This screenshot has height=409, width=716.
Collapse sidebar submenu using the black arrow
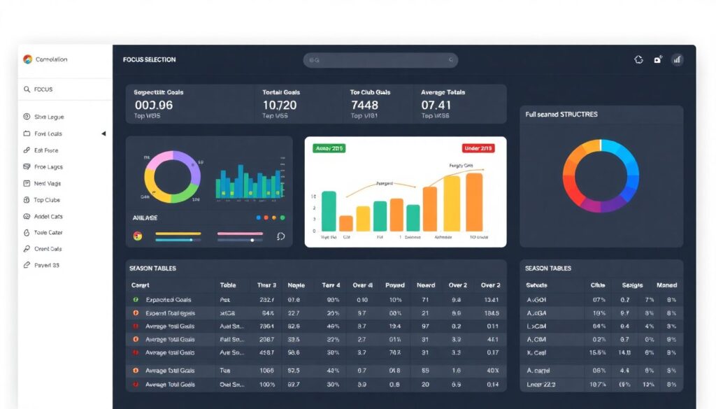pyautogui.click(x=103, y=134)
